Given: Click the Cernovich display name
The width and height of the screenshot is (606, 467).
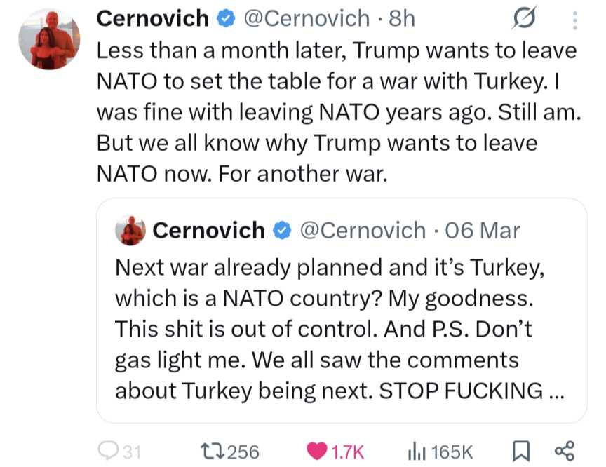Looking at the screenshot, I should pos(152,18).
